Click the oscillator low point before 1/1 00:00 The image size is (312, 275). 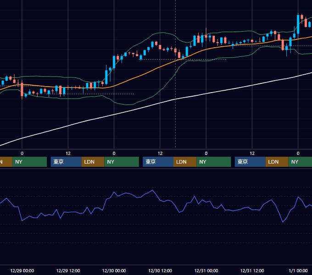[x=283, y=222]
